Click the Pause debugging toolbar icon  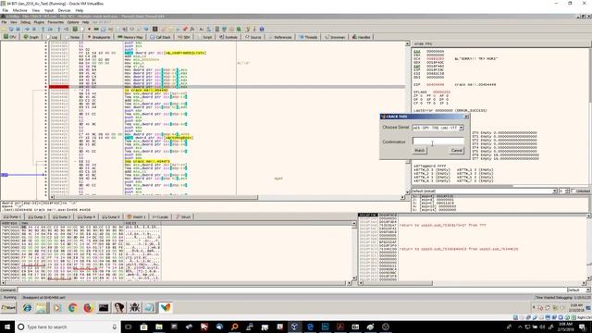[34, 29]
